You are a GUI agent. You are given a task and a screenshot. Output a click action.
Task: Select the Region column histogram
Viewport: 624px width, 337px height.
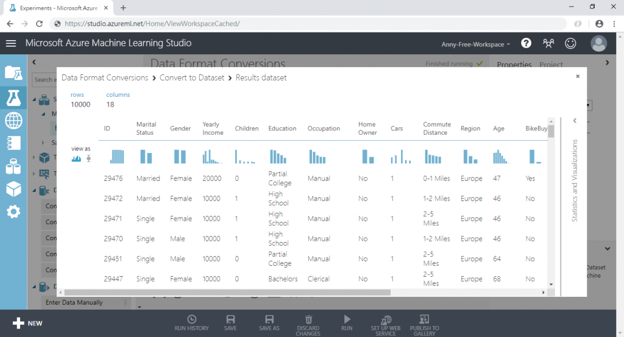470,157
